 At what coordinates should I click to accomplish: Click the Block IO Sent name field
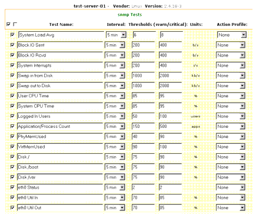60,45
